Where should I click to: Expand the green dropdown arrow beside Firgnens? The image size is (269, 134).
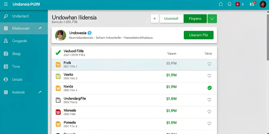click(212, 19)
